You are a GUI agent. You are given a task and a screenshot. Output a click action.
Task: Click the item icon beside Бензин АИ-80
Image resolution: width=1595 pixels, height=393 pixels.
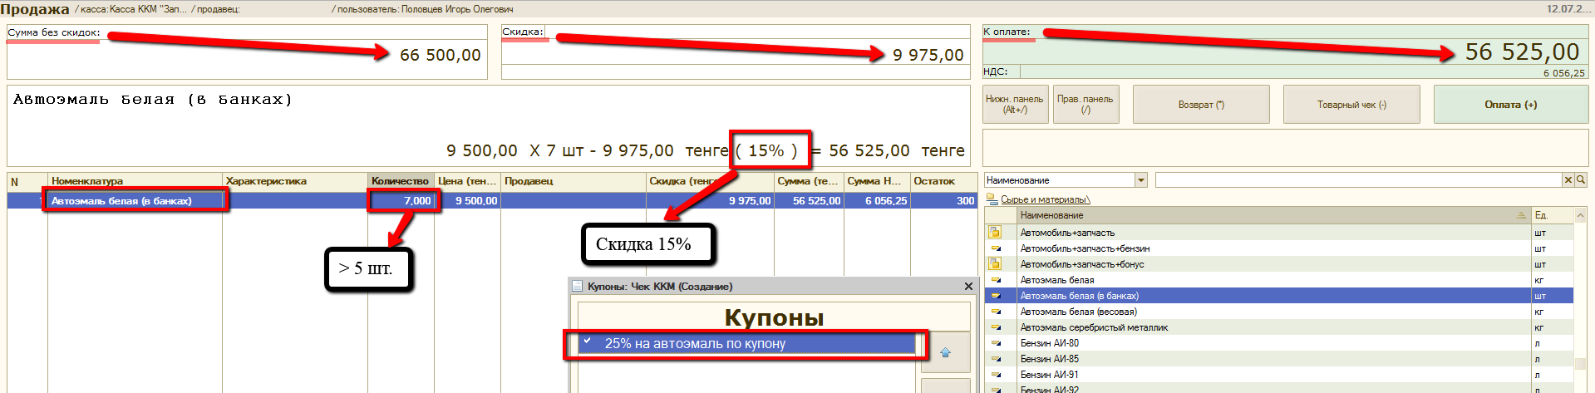pyautogui.click(x=995, y=343)
